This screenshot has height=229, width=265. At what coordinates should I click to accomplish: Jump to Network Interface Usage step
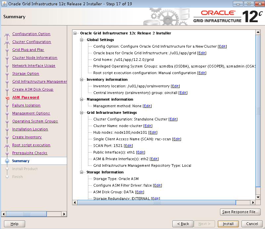coord(34,66)
